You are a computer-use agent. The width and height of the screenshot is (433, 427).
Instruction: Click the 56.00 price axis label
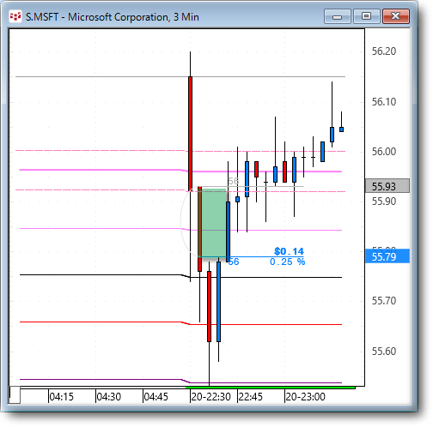[x=384, y=151]
